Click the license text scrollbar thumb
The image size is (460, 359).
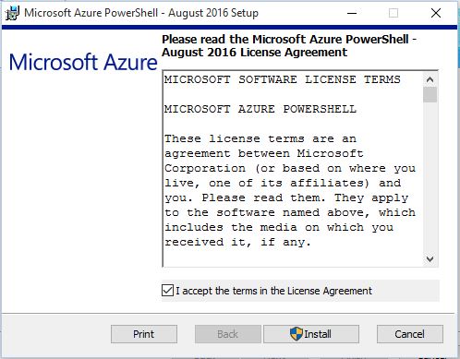[x=430, y=94]
